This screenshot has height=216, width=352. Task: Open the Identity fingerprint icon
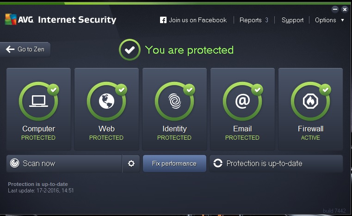(174, 101)
